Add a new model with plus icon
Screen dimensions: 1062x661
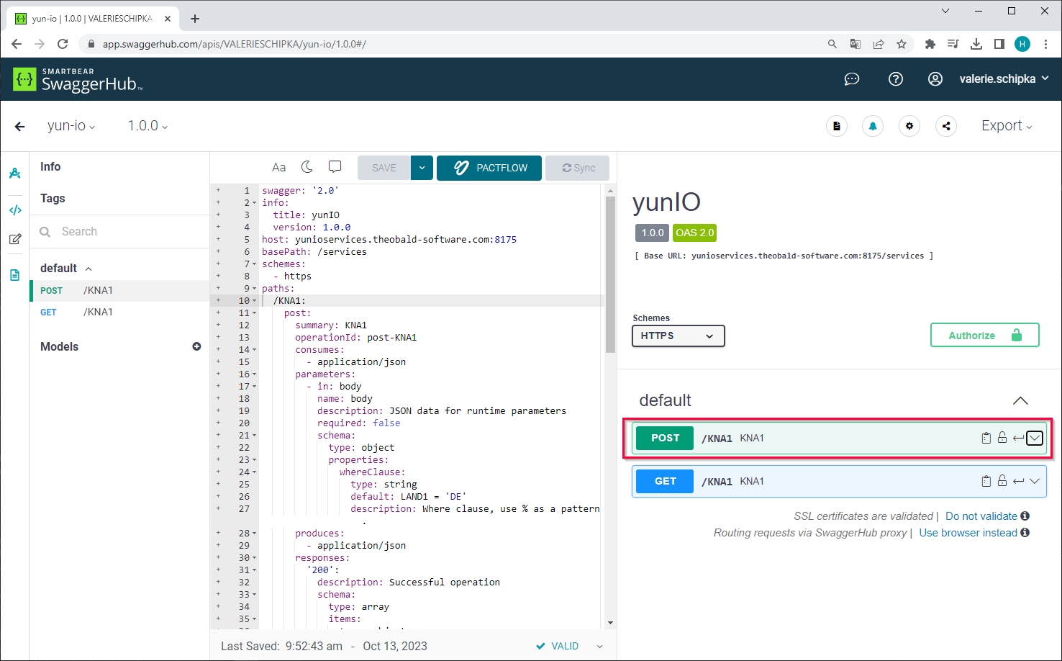pos(196,346)
